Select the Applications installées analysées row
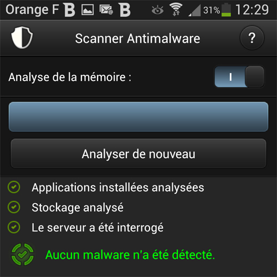Screen dimensions: 277x277 coord(138,187)
